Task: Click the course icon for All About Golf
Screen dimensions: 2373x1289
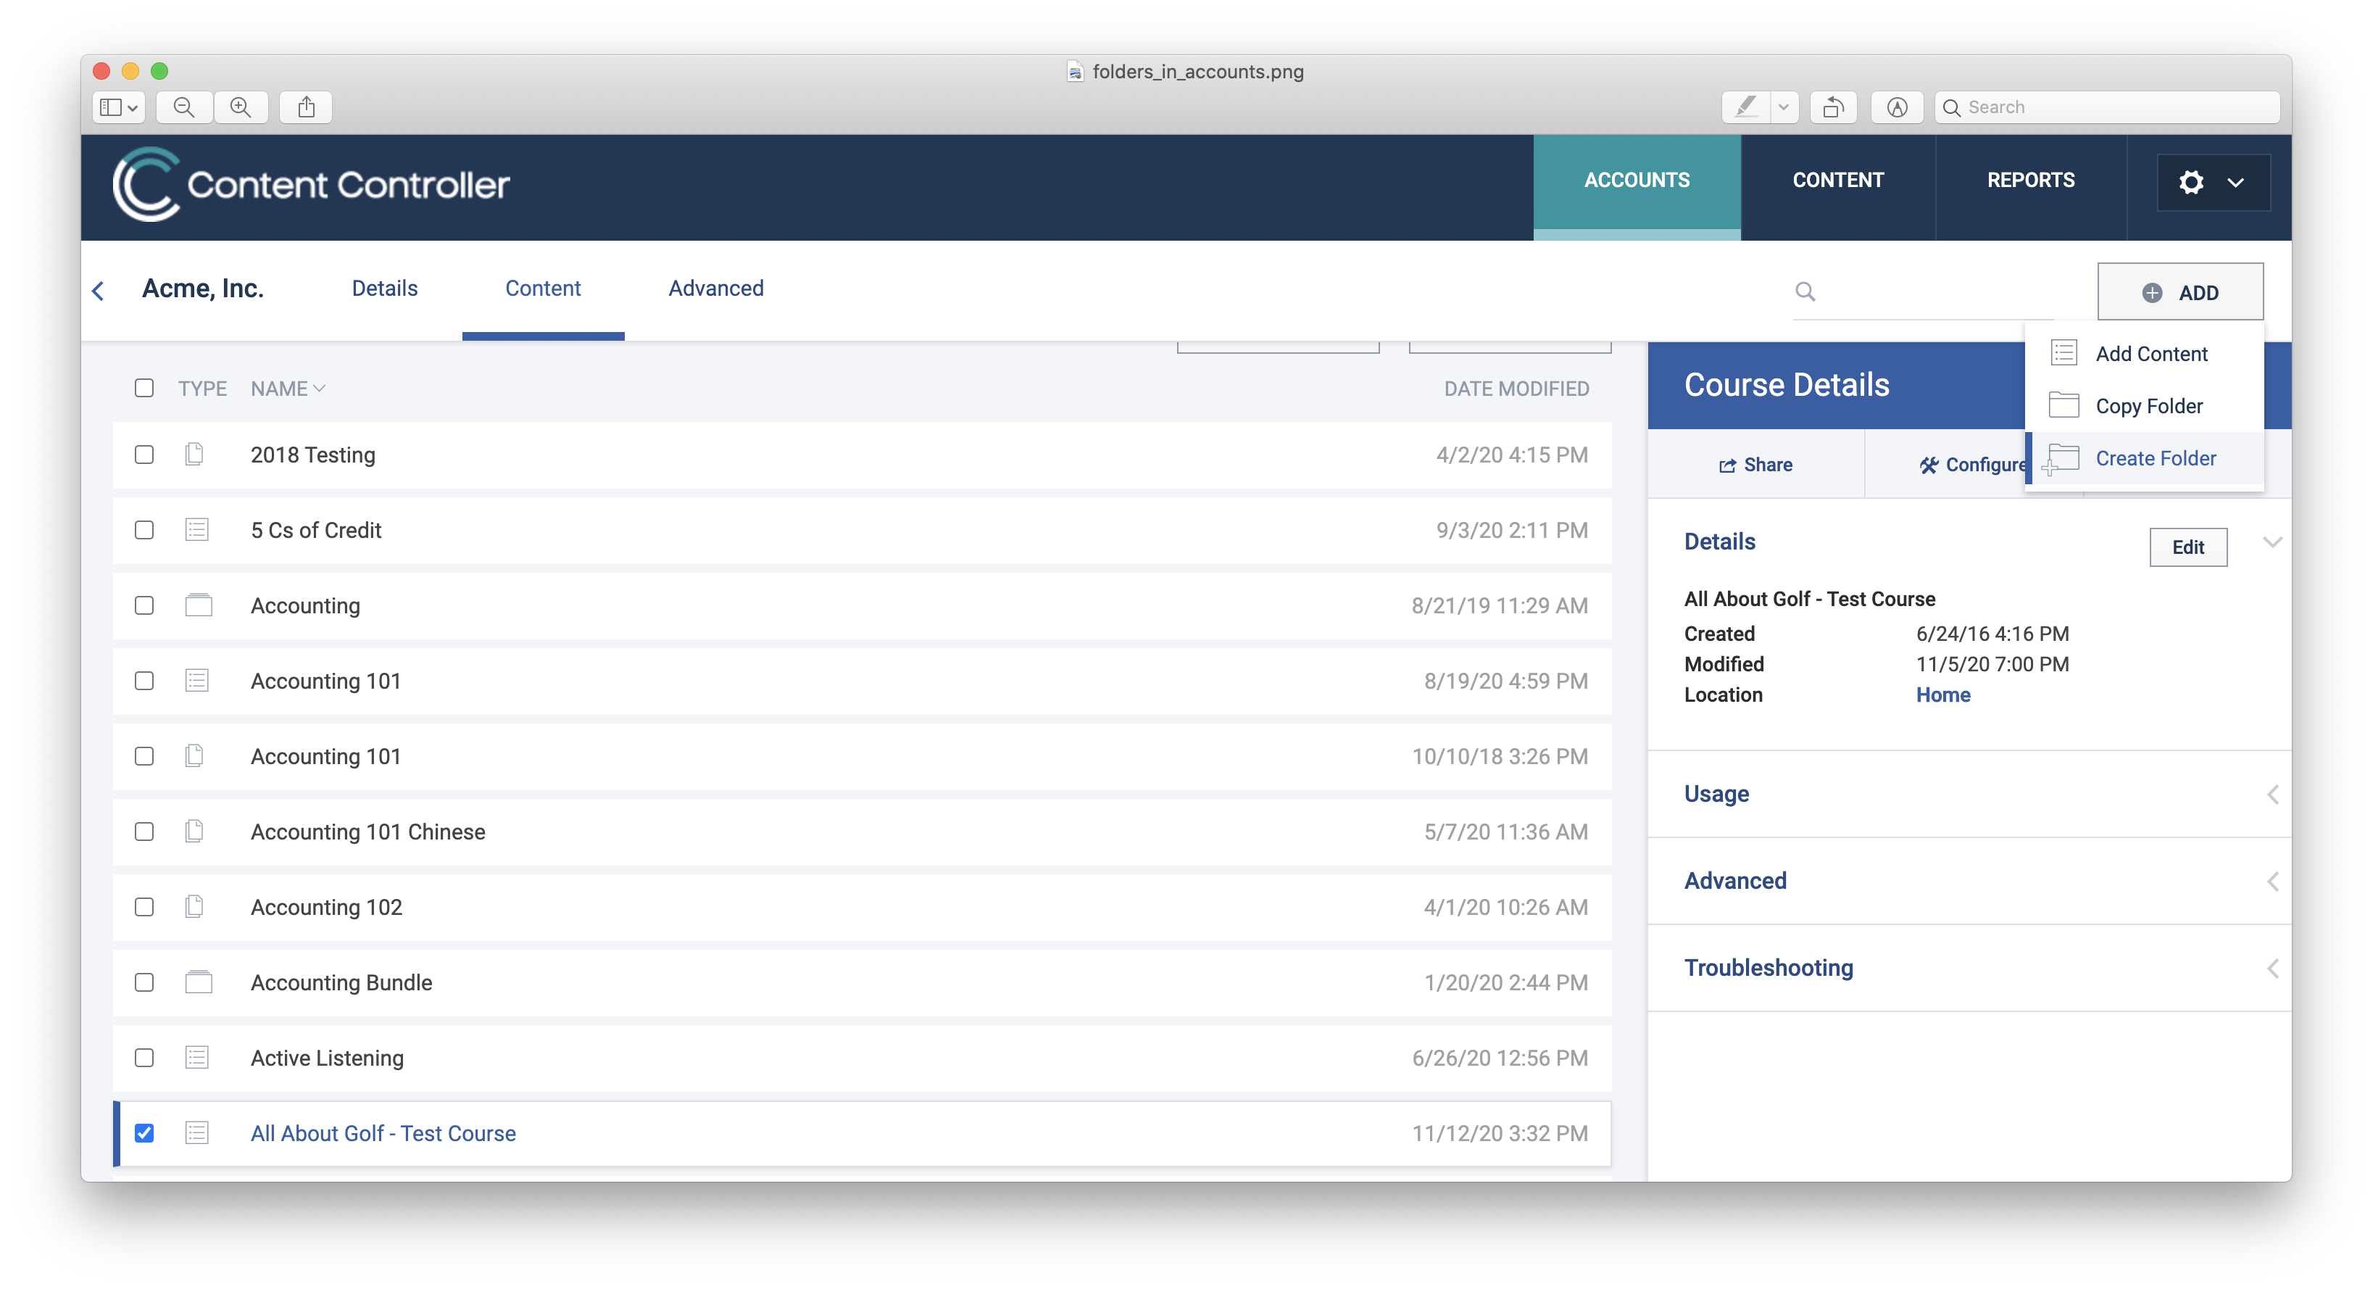Action: click(x=197, y=1132)
